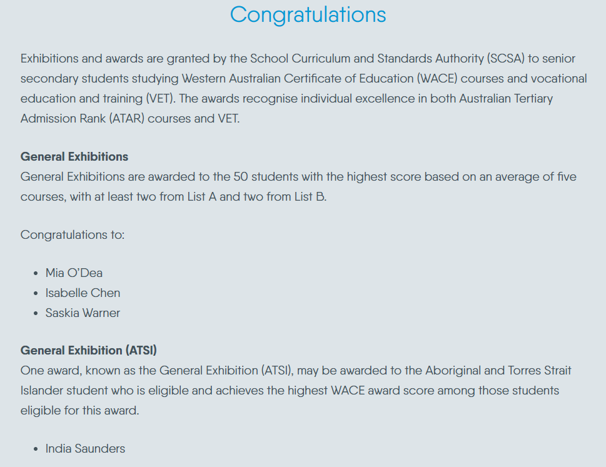Click the name India Saunders
Screen dimensions: 606x467
pos(86,448)
